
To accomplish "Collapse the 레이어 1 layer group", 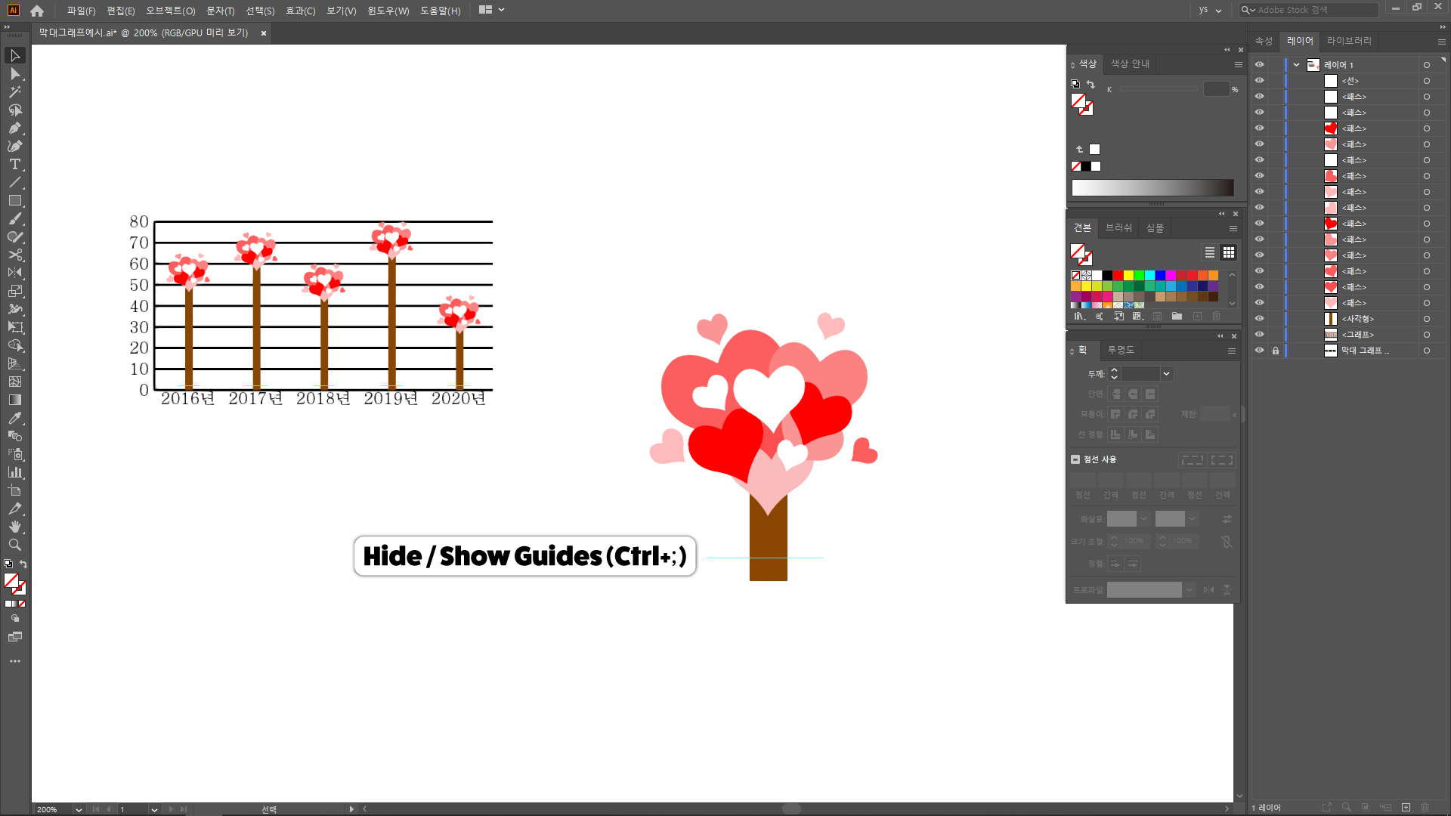I will click(1297, 65).
